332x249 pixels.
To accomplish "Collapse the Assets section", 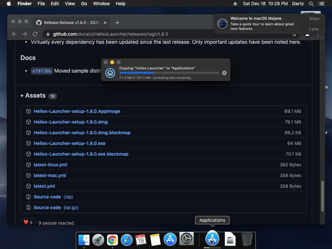I will point(22,96).
